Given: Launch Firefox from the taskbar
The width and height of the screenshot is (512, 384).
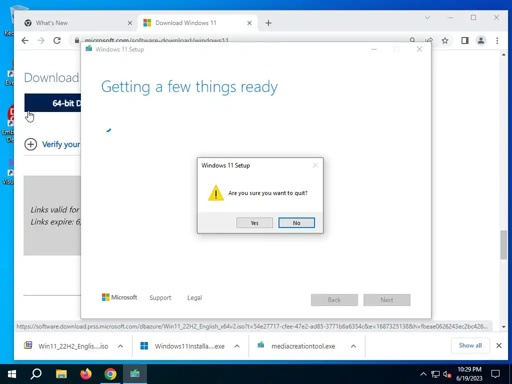Looking at the screenshot, I should 86,373.
